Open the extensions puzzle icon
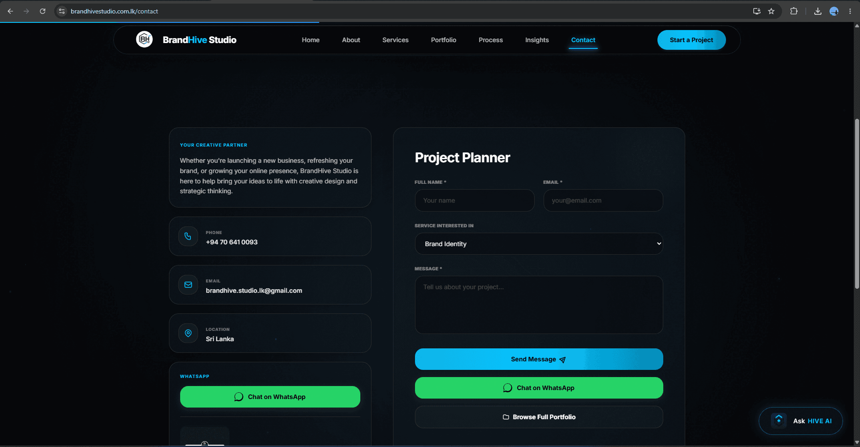860x447 pixels. coord(794,11)
